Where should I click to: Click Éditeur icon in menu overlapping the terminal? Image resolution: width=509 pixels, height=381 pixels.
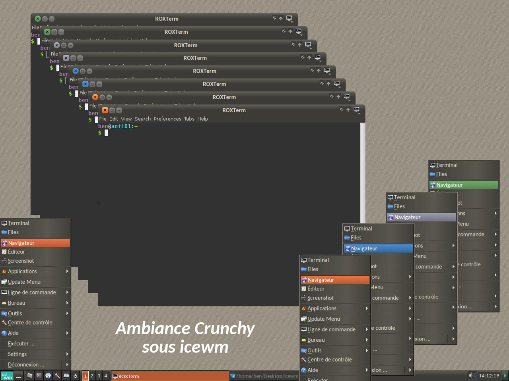pos(4,252)
